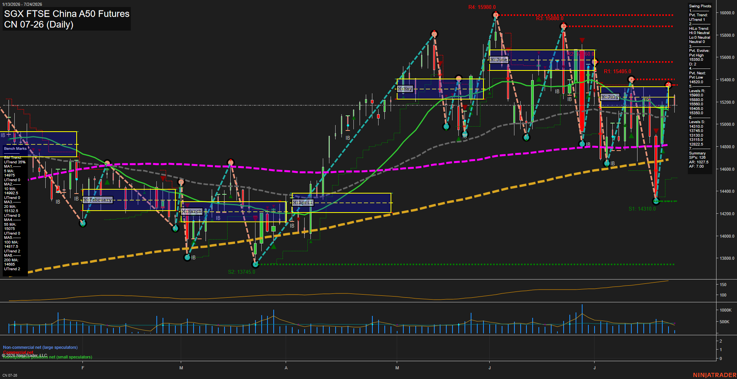Viewport: 737px width, 379px height.
Task: Click the Pvt. Next: entry
Action: 697,73
